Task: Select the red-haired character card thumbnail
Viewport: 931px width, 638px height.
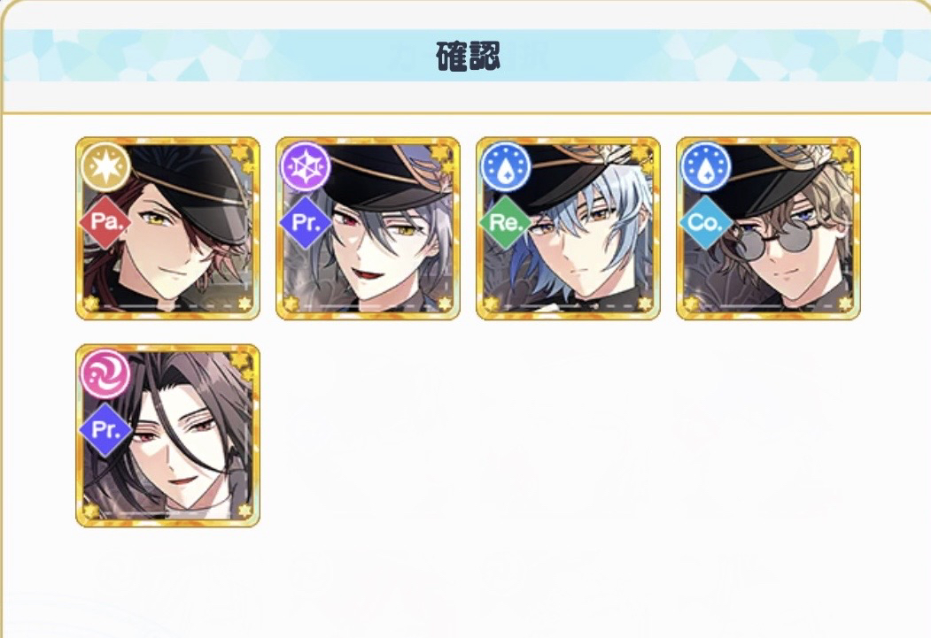Action: 168,228
